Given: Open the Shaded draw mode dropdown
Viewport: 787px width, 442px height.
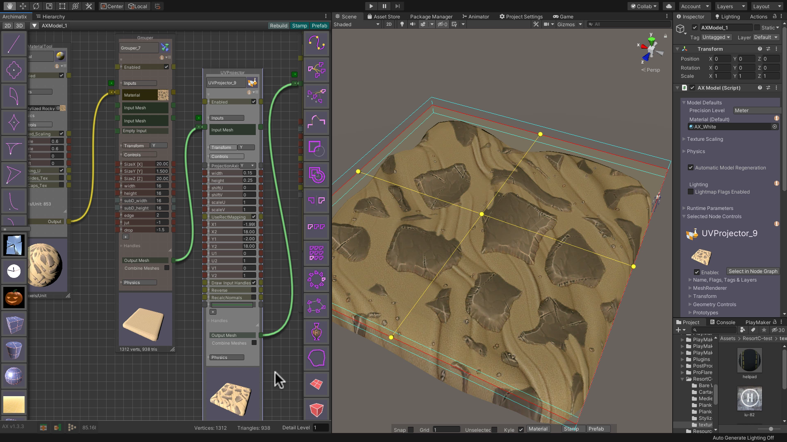Looking at the screenshot, I should click(x=357, y=25).
